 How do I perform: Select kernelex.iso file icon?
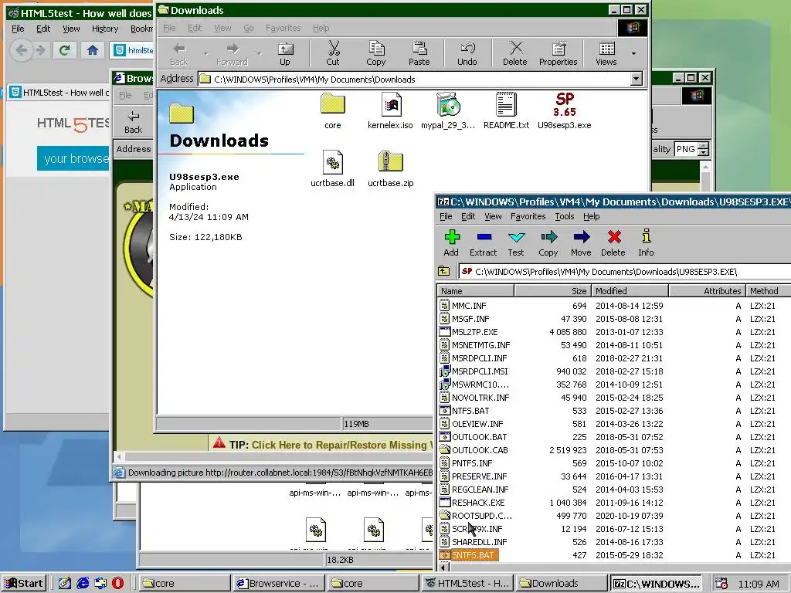coord(390,111)
